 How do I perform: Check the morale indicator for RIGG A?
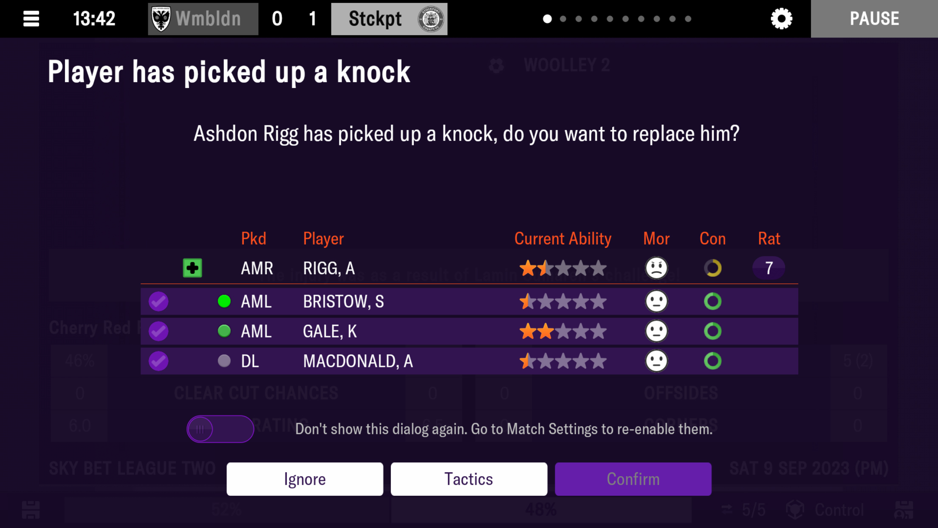coord(656,267)
